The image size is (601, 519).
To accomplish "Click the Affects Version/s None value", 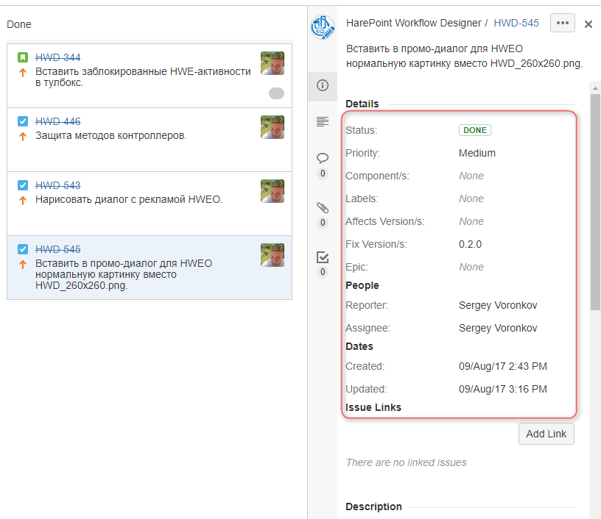I will [471, 221].
